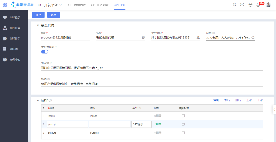276x142 pixels.
Task: Click the 帮助中心 question mark icon
Action: click(5, 59)
